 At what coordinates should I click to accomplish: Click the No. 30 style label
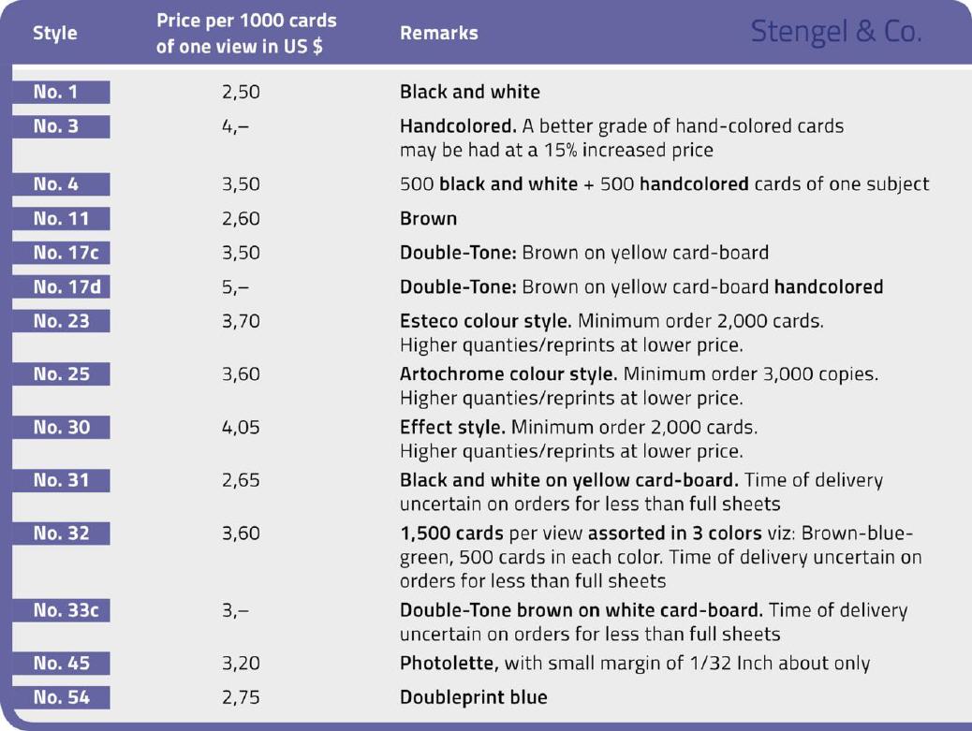[x=61, y=427]
